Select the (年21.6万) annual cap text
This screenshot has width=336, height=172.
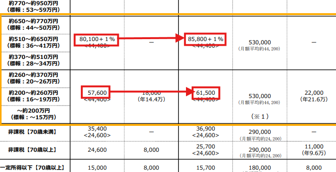(314, 99)
